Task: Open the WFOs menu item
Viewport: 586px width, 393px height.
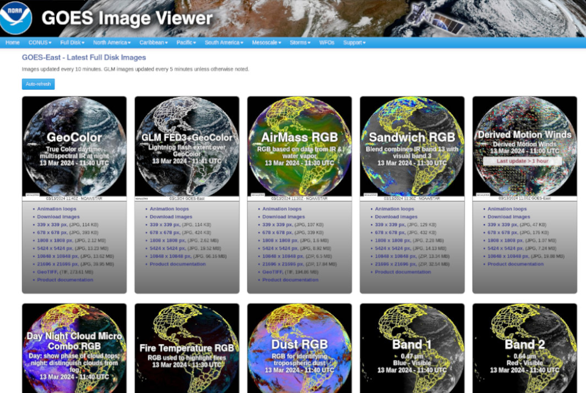Action: pos(327,42)
